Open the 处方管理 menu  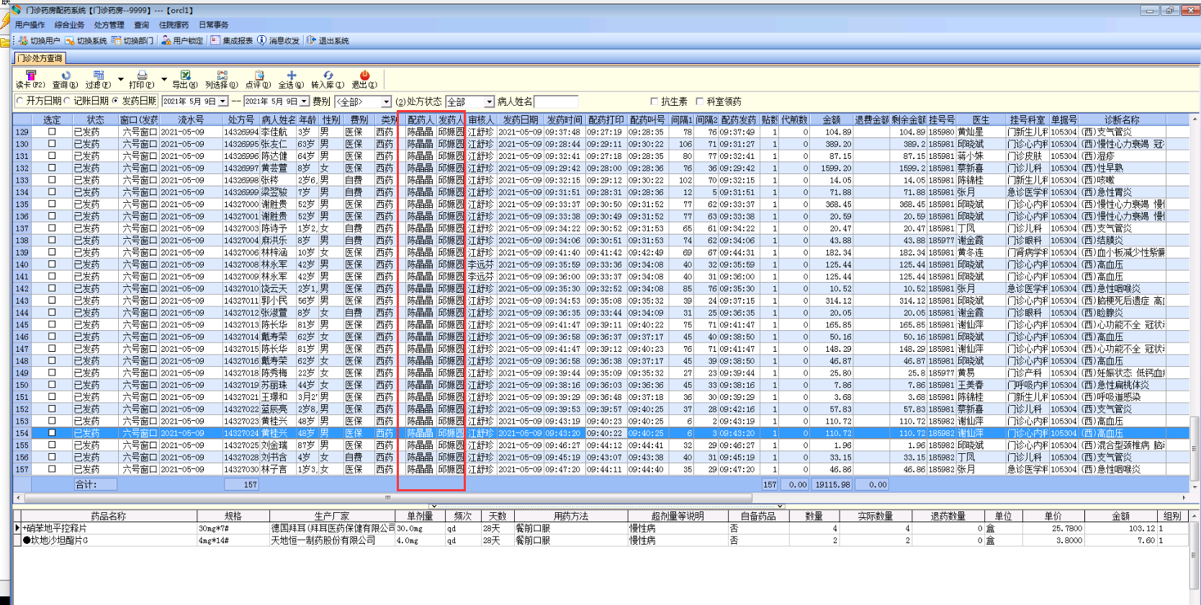tap(109, 25)
